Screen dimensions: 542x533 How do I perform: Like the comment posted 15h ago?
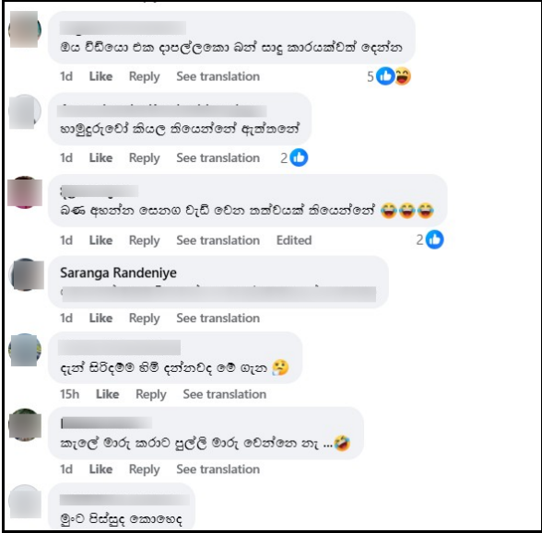coord(107,394)
